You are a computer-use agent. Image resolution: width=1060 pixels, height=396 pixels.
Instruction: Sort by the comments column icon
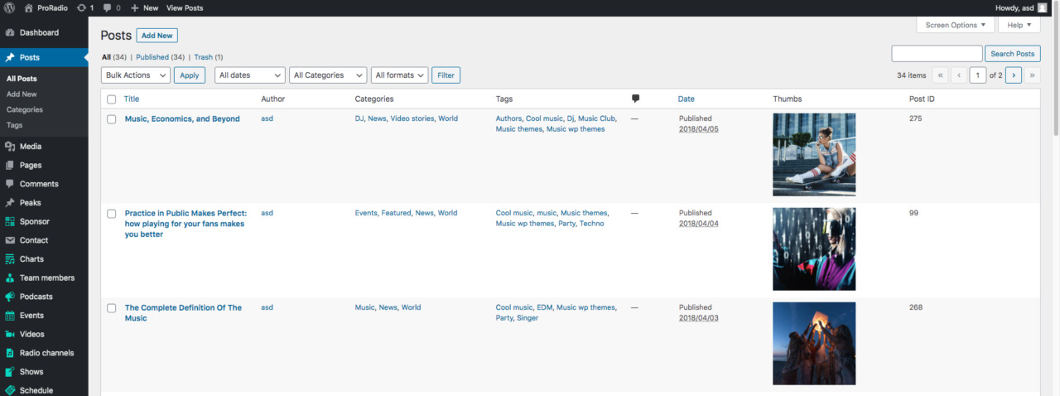click(x=636, y=99)
